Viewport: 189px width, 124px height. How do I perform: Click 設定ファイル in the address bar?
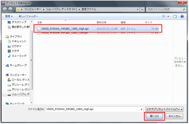89,9
